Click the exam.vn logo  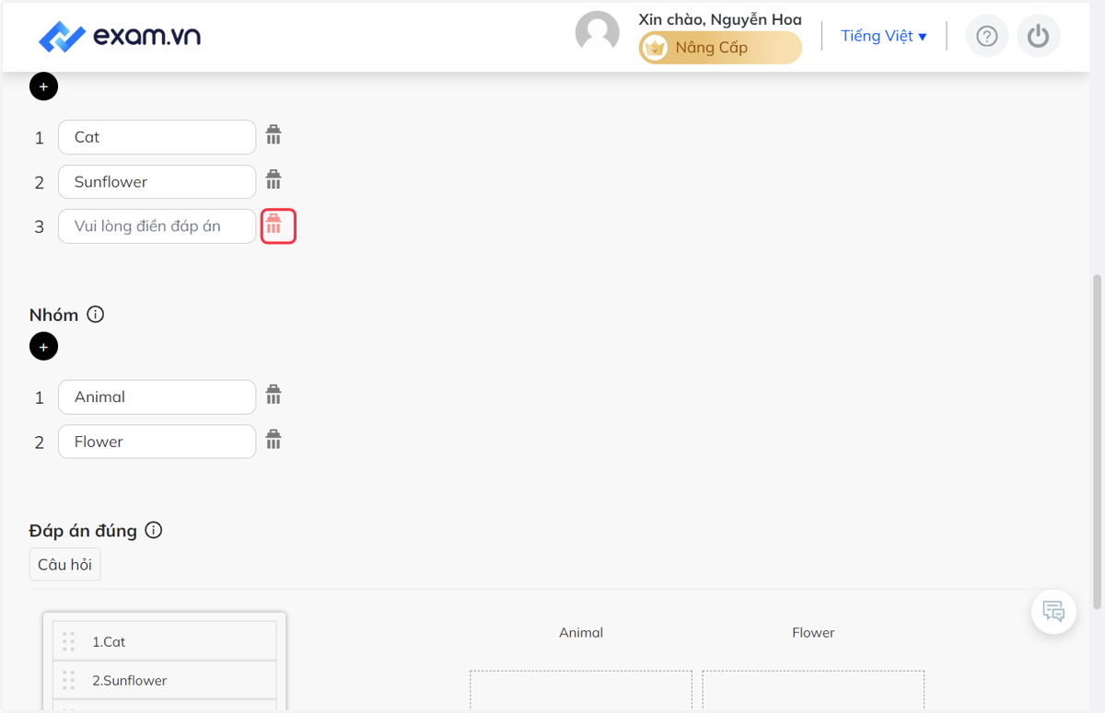point(120,36)
